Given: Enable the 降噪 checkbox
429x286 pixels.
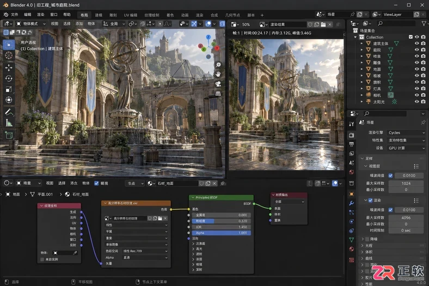Looking at the screenshot, I should point(367,239).
